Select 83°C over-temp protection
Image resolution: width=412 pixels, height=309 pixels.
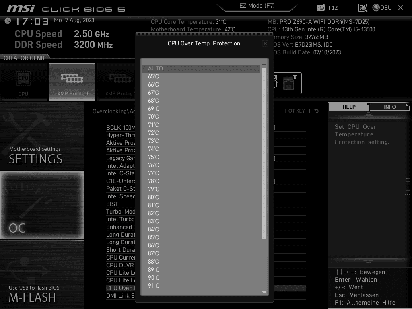(x=201, y=222)
